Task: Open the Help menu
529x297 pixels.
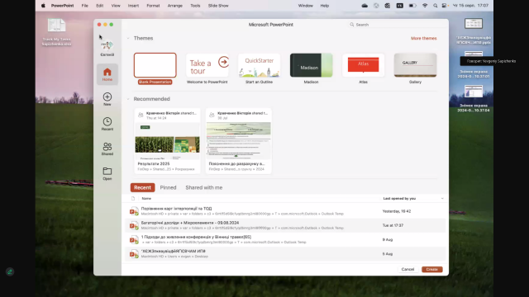Action: click(x=325, y=6)
